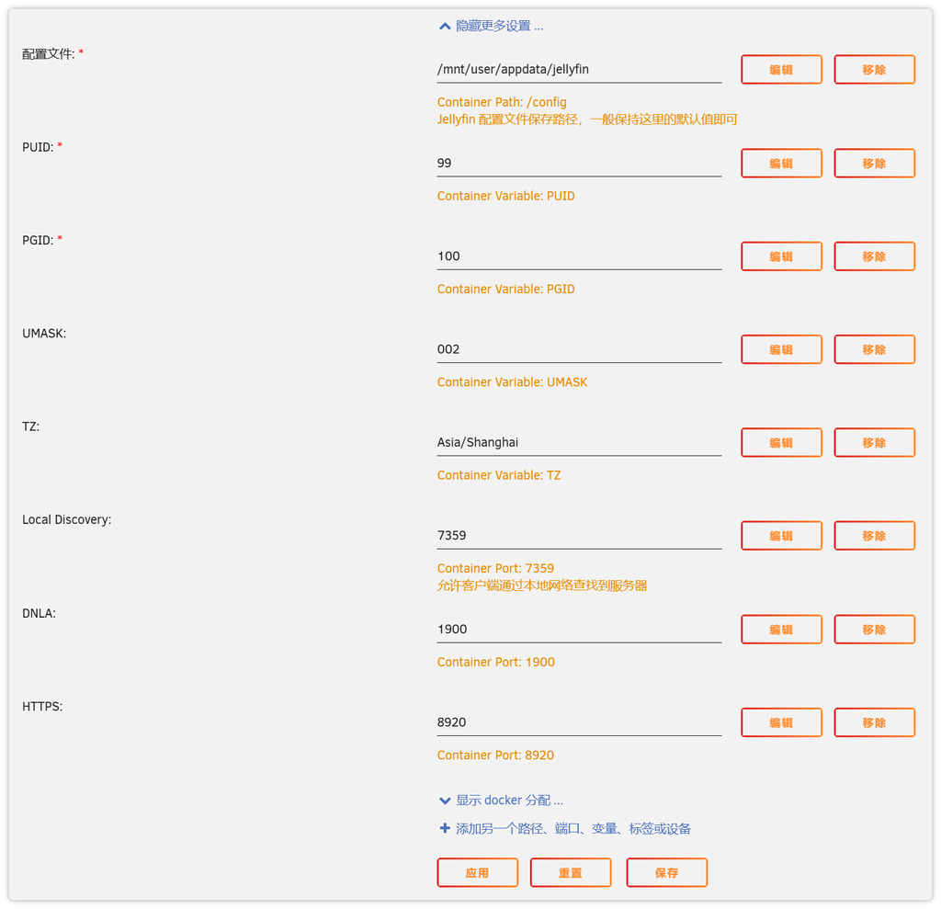Click the UMASK field showing 002

(579, 349)
